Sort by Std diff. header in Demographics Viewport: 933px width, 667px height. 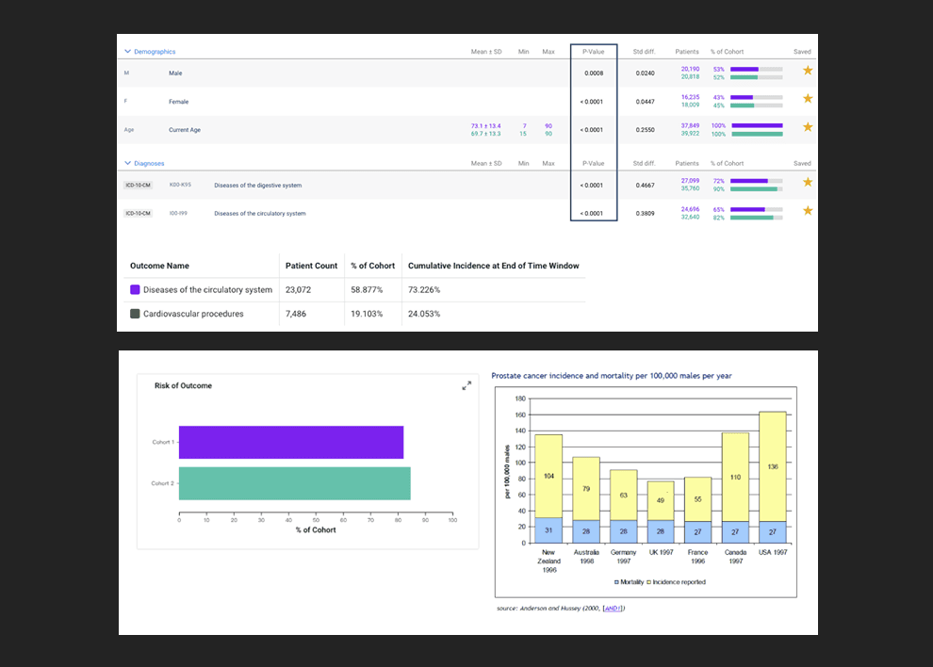[x=644, y=52]
